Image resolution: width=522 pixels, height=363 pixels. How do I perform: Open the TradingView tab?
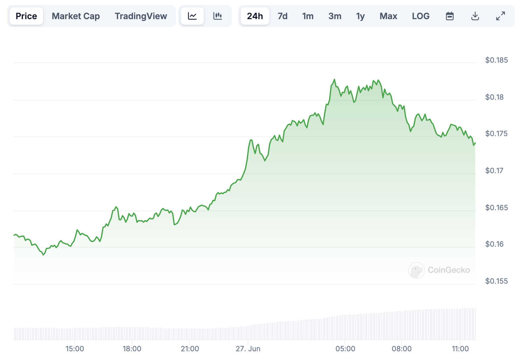coord(141,16)
